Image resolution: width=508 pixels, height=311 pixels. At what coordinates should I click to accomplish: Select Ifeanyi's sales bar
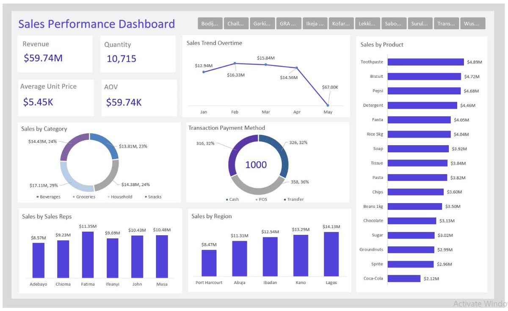113,258
